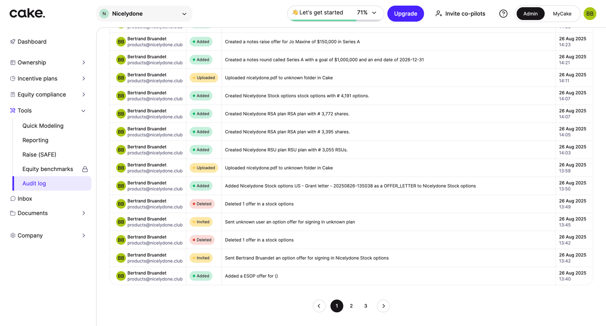This screenshot has width=606, height=326.
Task: Click the Inbox chat bubble icon
Action: coord(13,199)
